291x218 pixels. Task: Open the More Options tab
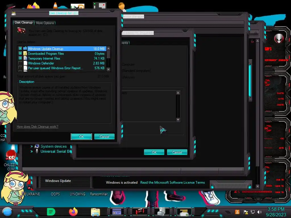[x=45, y=23]
